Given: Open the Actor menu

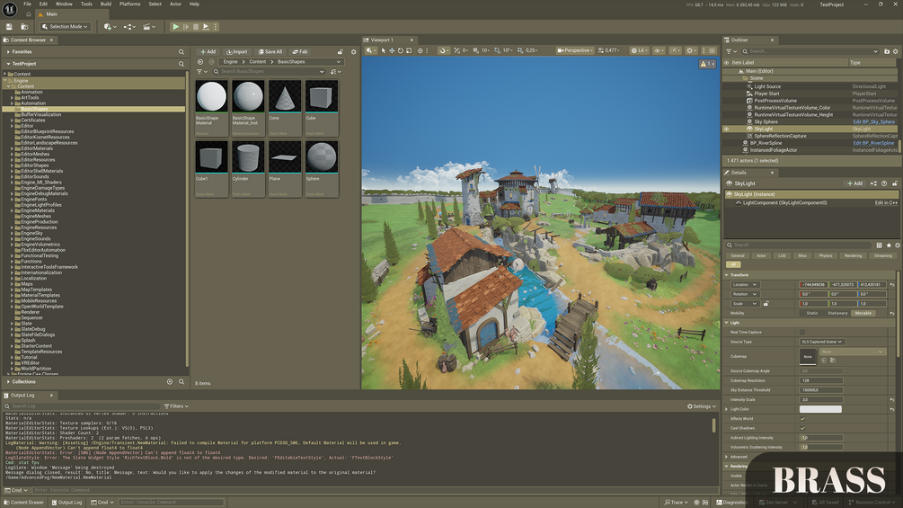Looking at the screenshot, I should click(x=175, y=4).
